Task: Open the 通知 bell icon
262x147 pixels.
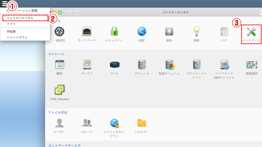Action: [169, 31]
